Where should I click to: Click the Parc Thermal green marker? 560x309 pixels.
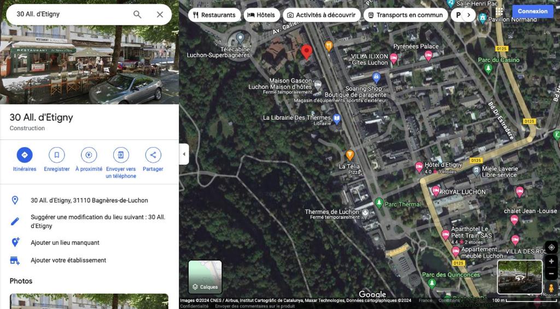(379, 203)
